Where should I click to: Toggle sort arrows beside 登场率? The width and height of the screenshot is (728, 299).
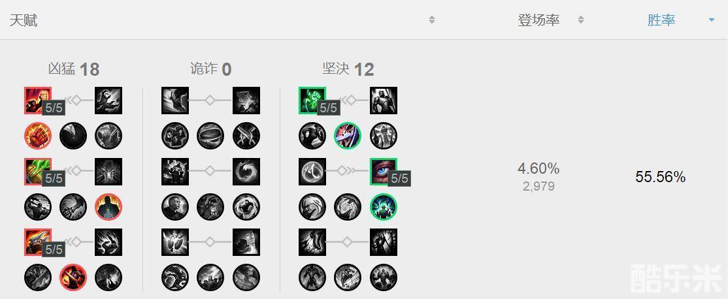click(580, 20)
